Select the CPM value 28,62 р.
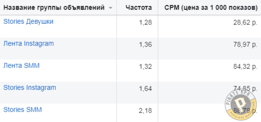The image size is (261, 122). coord(245,23)
